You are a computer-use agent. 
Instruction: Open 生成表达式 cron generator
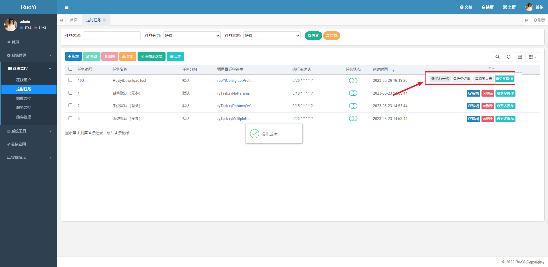click(x=152, y=56)
